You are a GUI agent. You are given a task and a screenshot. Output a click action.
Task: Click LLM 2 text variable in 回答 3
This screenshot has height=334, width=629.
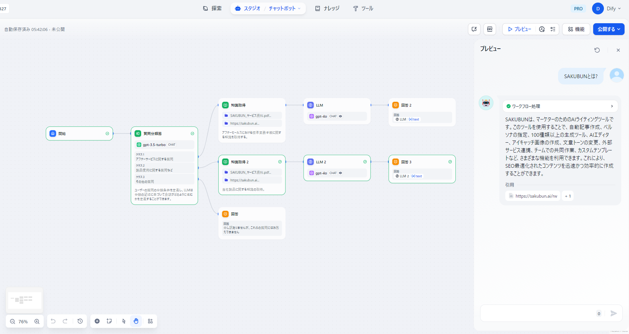(x=409, y=176)
